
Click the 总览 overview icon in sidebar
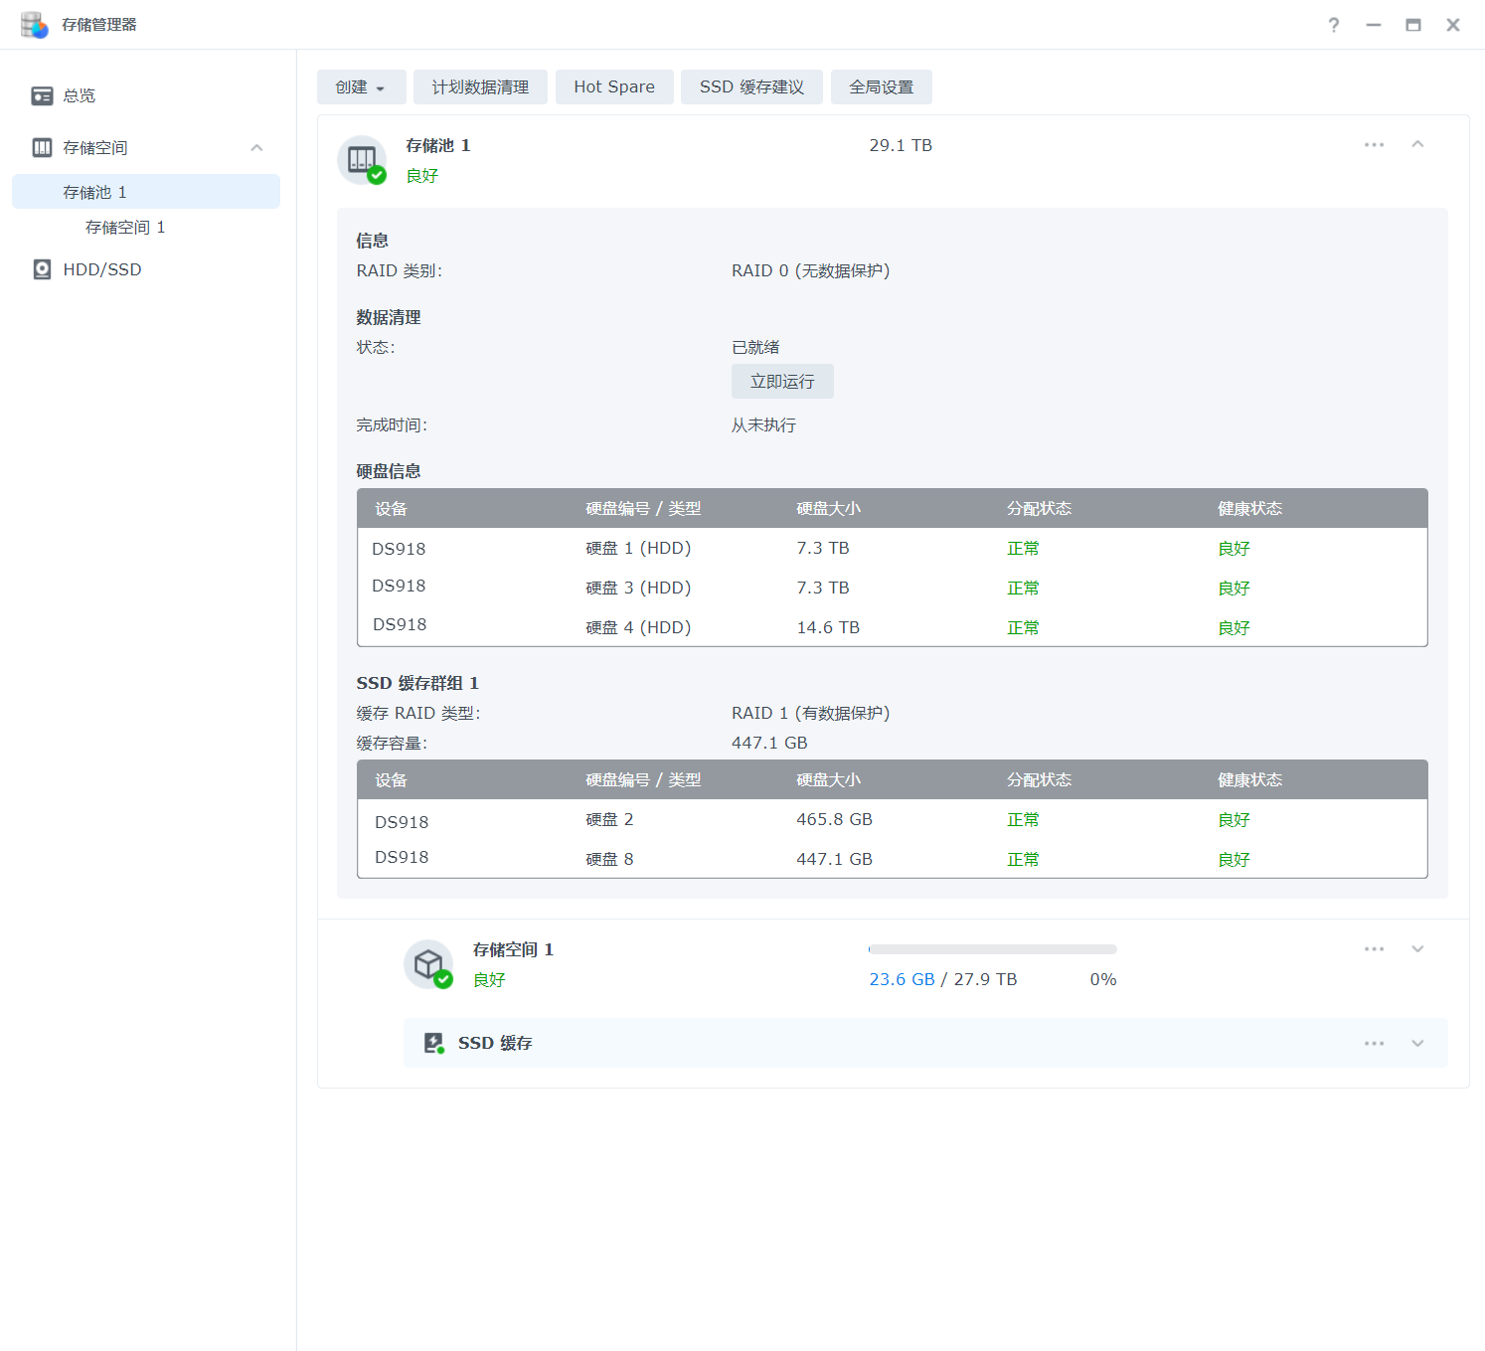pos(42,95)
